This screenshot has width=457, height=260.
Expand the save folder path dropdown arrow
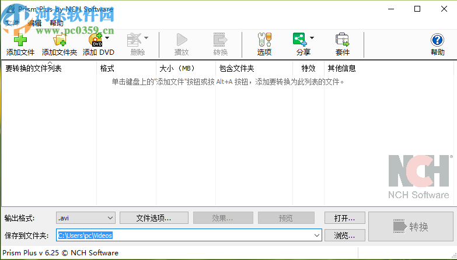[x=317, y=236]
